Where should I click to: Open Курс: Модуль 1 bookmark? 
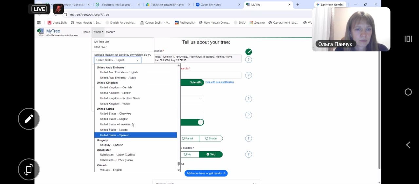(86, 23)
